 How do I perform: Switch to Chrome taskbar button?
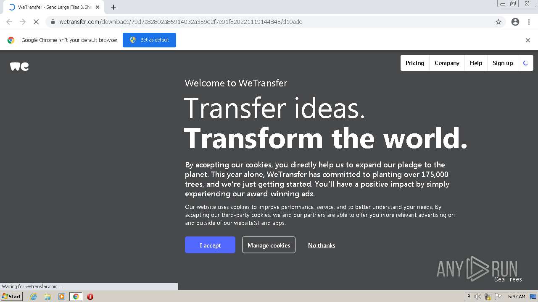pyautogui.click(x=76, y=297)
